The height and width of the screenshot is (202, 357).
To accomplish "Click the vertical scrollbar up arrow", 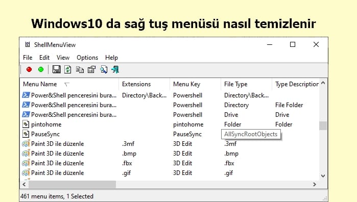I will (323, 83).
